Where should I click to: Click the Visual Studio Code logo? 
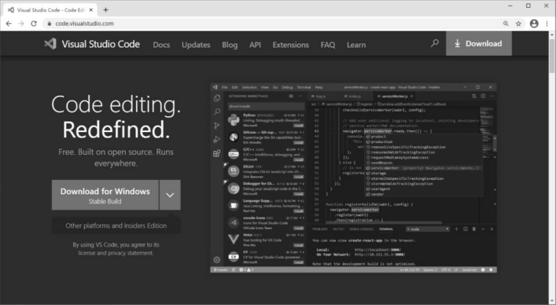92,44
